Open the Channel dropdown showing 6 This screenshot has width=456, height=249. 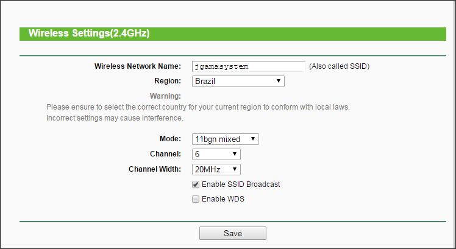(216, 155)
